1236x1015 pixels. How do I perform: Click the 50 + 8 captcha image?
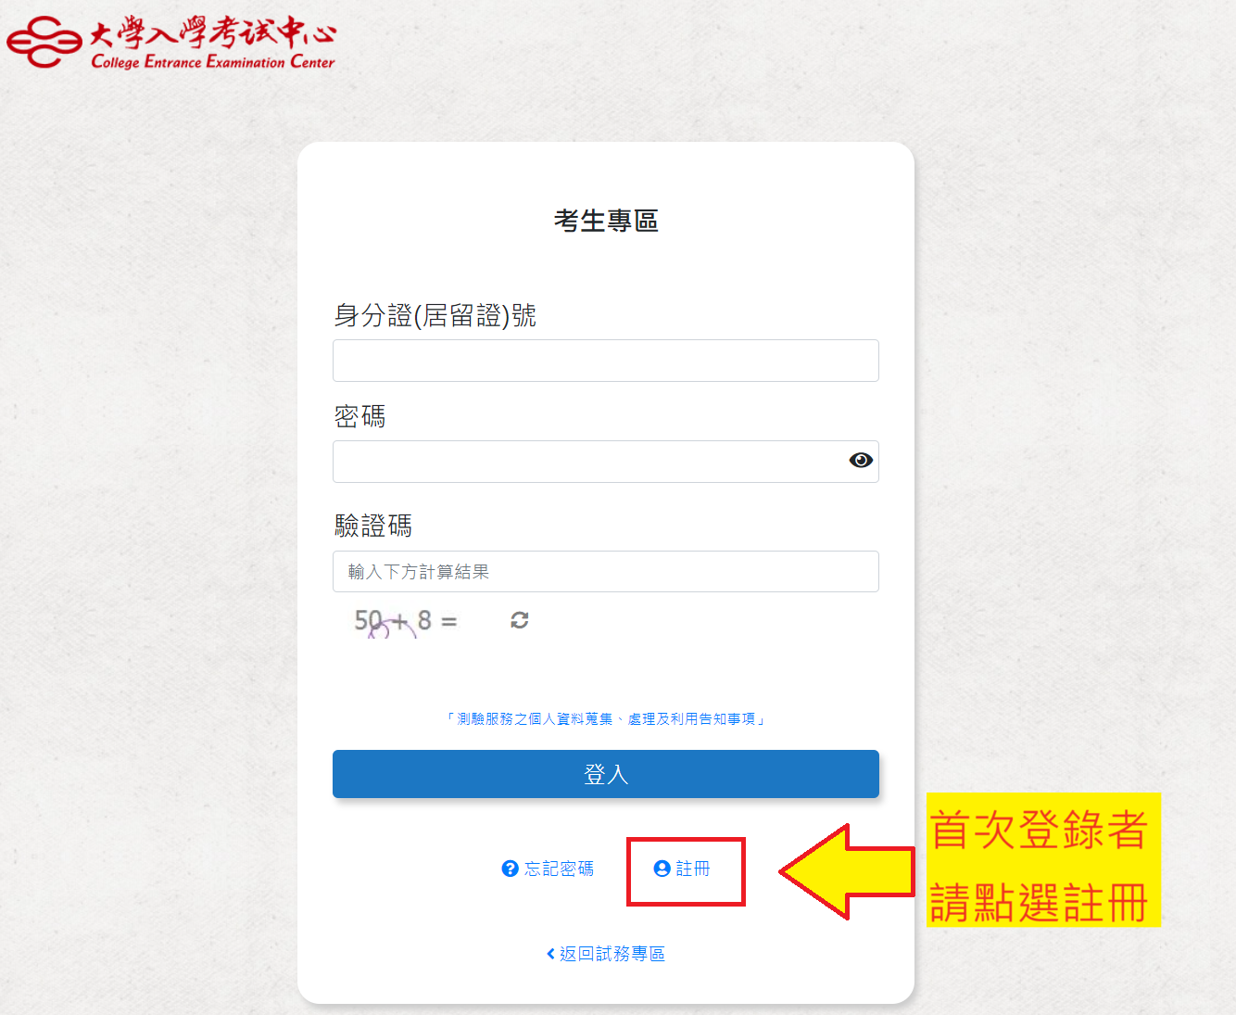tap(406, 621)
